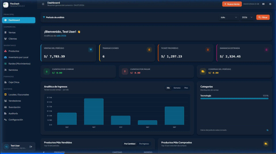Open Kardex (Movimientos) menu item

click(19, 64)
